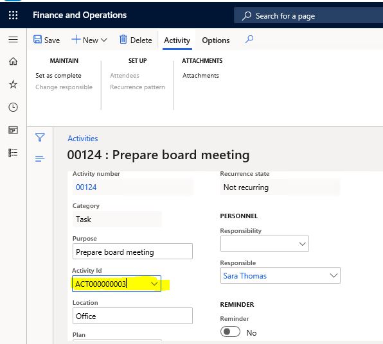
Task: Show the filter pane funnel icon
Action: point(40,137)
